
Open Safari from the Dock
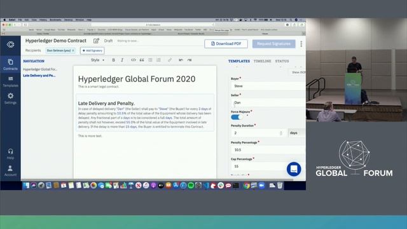(183, 185)
